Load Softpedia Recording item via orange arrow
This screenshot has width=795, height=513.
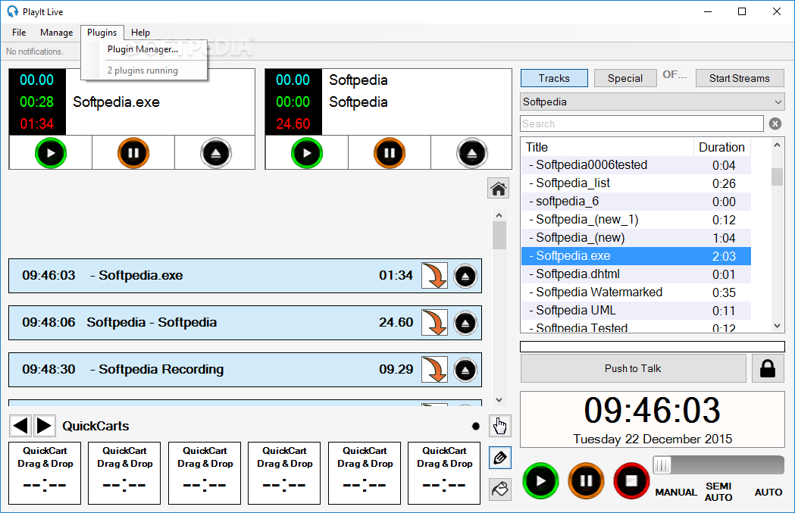point(434,369)
